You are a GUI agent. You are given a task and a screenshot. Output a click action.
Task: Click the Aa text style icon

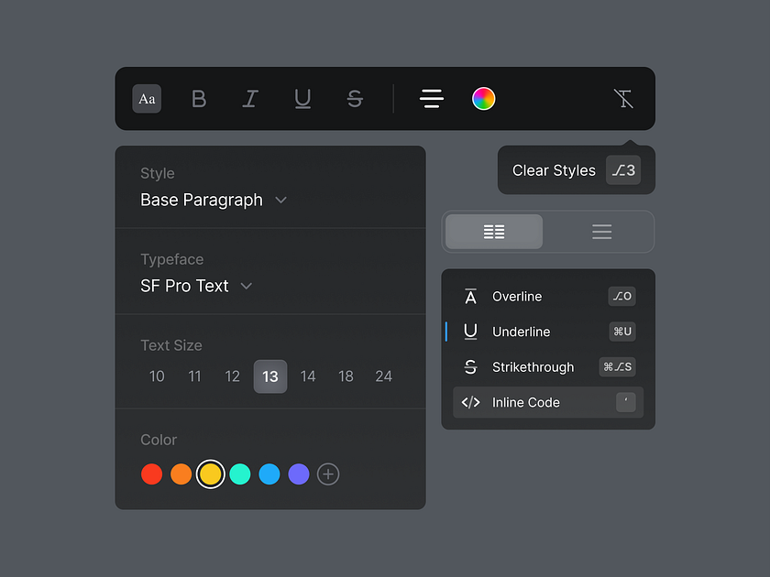(147, 99)
